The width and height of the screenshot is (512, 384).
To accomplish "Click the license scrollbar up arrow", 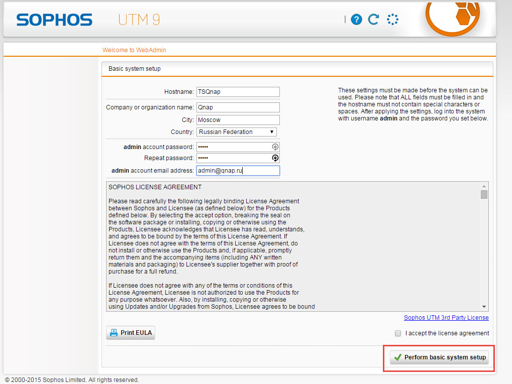I will pyautogui.click(x=484, y=186).
